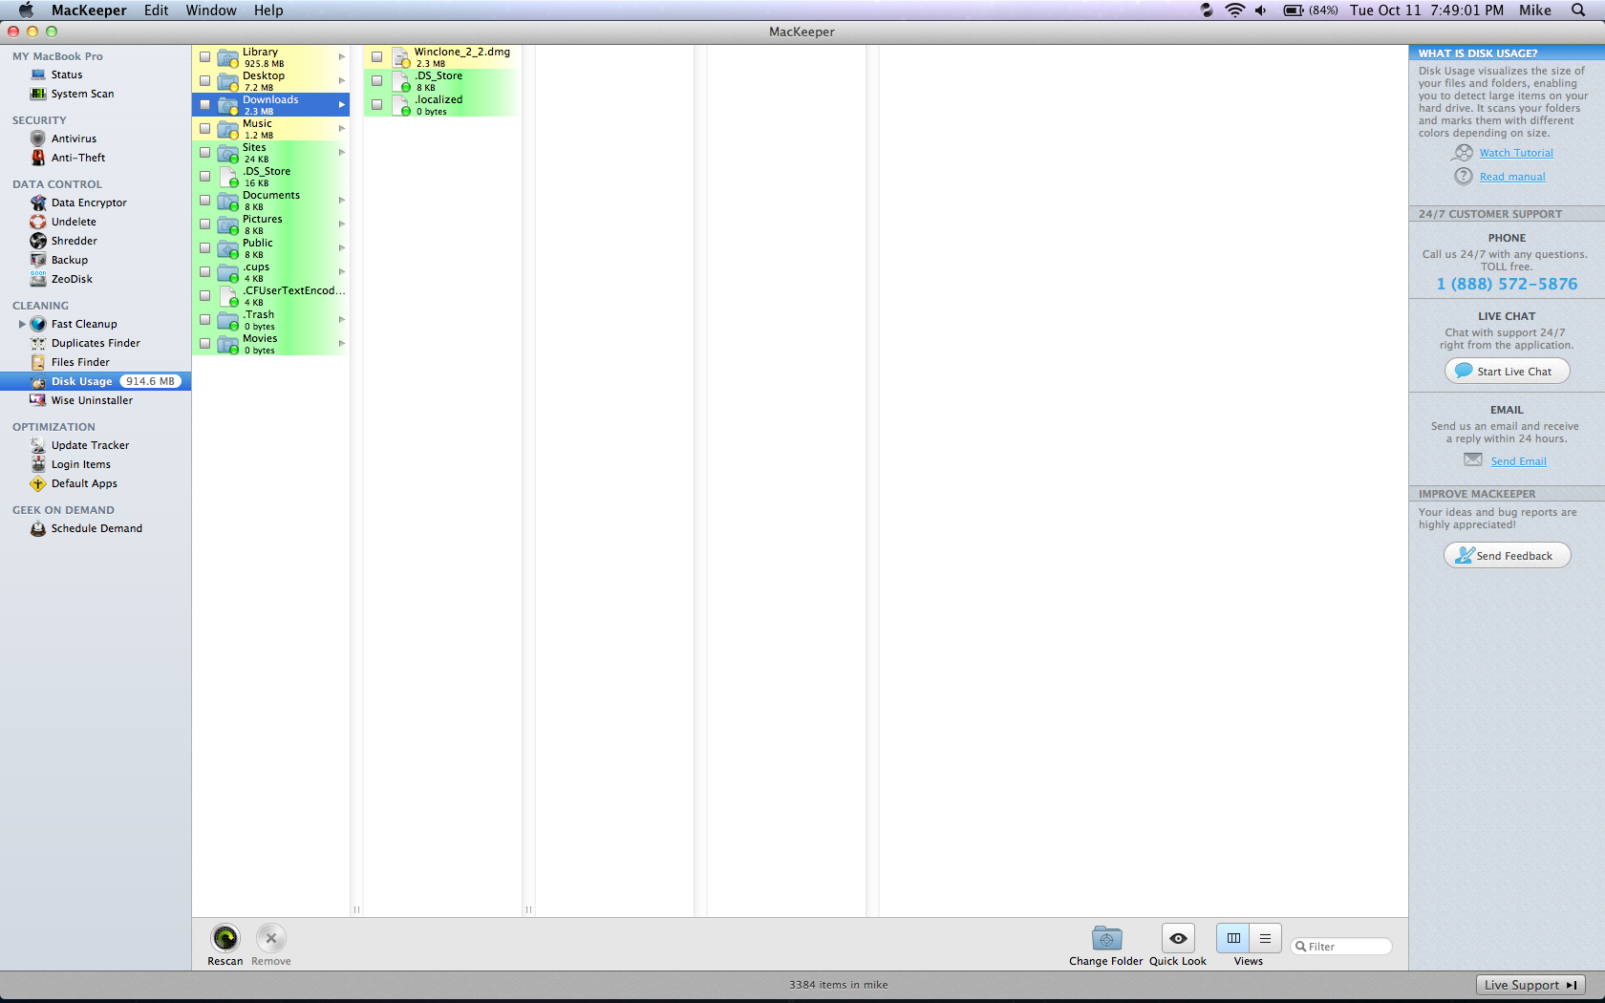The width and height of the screenshot is (1605, 1003).
Task: Click the Send Feedback button
Action: tap(1507, 555)
